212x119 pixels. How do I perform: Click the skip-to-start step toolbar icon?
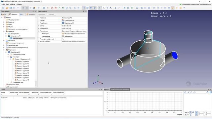click(154, 8)
